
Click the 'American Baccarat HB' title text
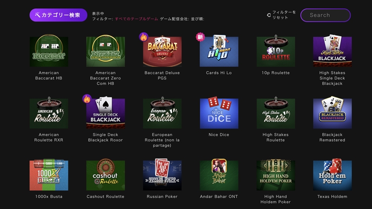(x=49, y=75)
